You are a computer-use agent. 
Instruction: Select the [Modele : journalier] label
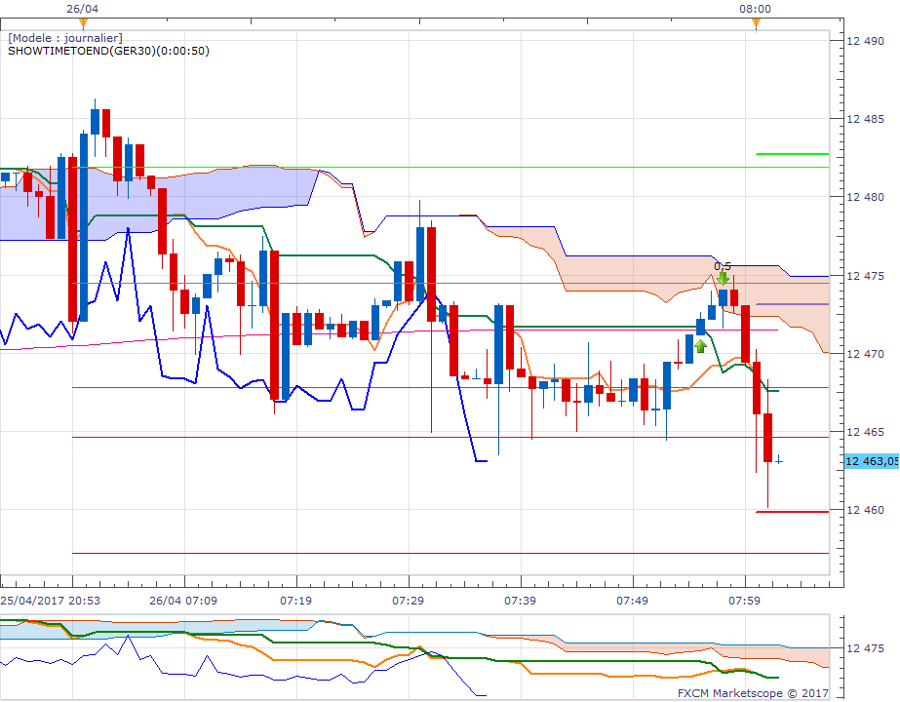(x=65, y=38)
